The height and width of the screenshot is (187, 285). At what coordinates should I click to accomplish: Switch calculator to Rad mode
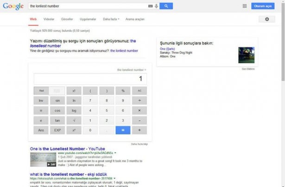coord(41,90)
